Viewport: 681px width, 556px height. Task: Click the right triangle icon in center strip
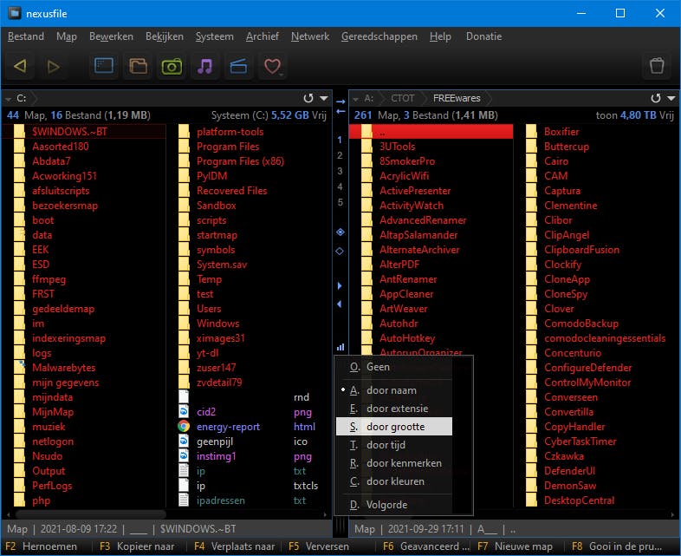(340, 285)
